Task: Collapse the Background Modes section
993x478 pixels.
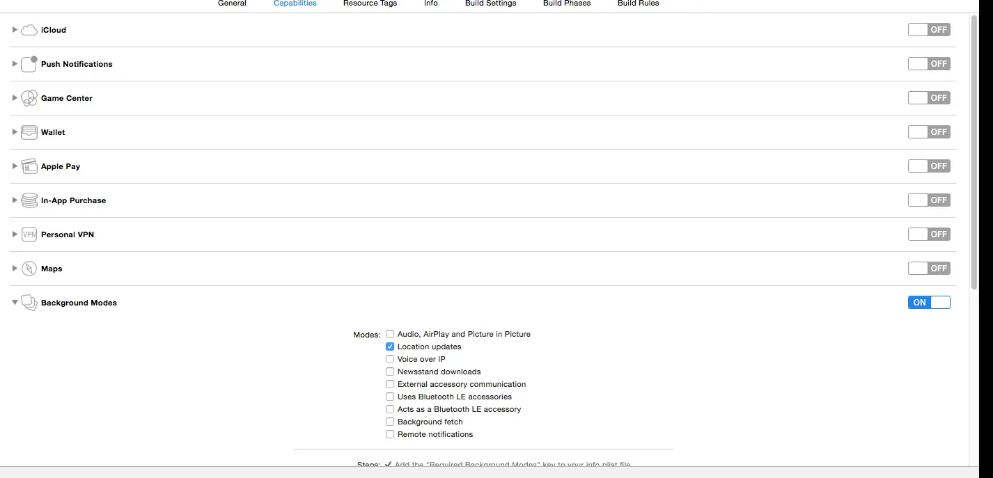Action: [15, 303]
